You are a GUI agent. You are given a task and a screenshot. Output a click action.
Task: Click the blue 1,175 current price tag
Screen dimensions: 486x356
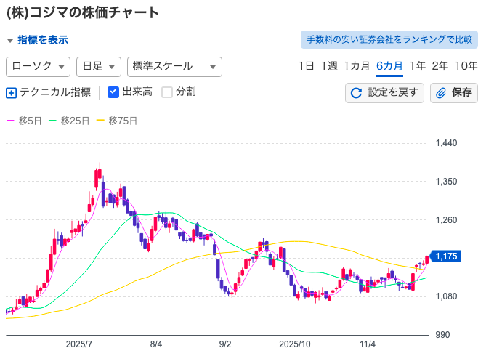tap(446, 256)
